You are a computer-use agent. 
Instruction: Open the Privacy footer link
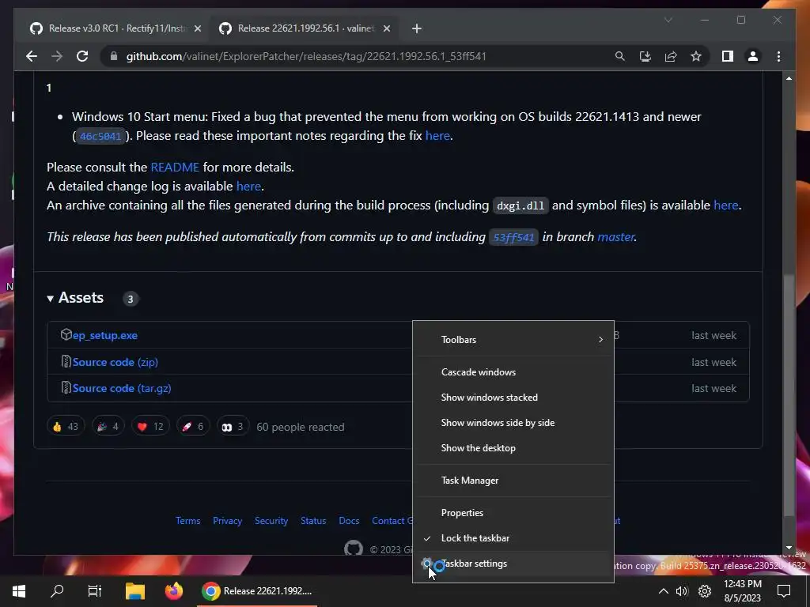click(227, 521)
